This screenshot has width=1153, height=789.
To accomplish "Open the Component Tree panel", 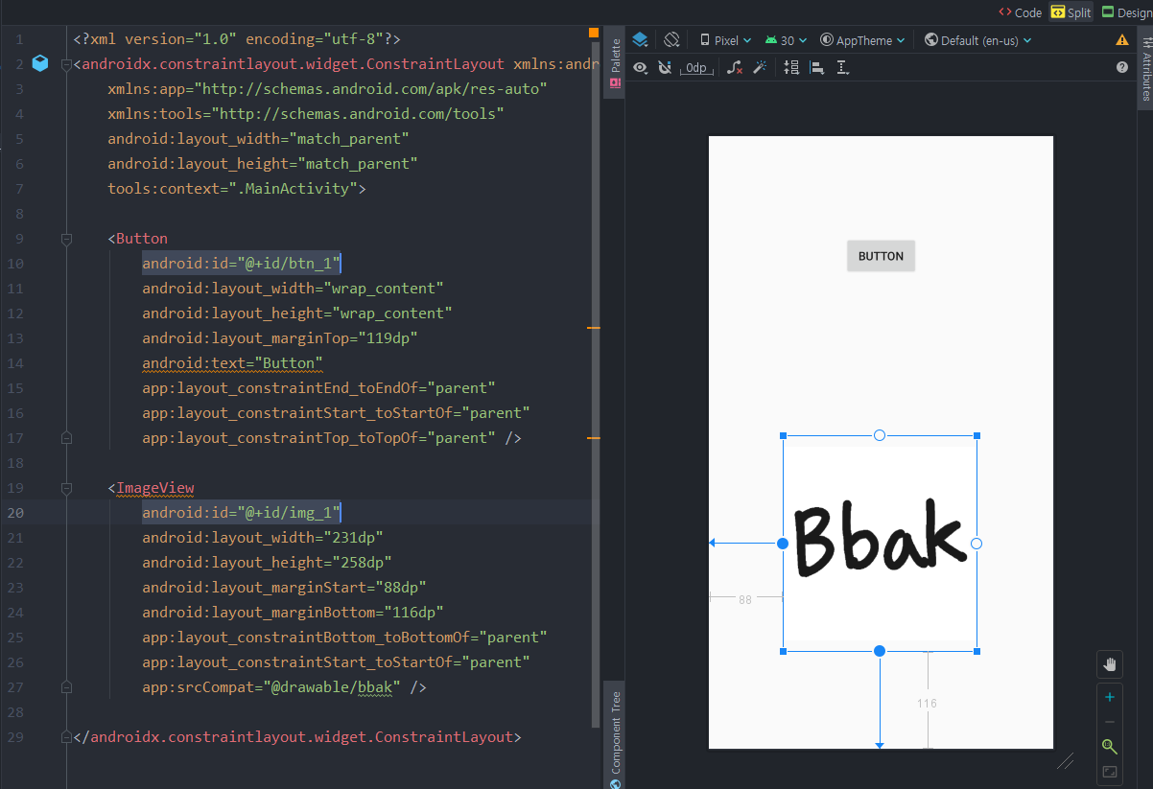I will (615, 736).
